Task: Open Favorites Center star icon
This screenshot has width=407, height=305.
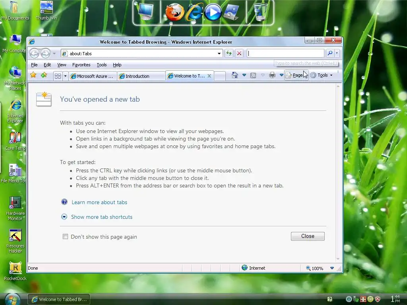Action: point(33,75)
